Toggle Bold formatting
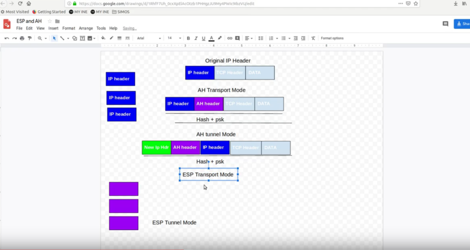The image size is (470, 250). coord(188,38)
